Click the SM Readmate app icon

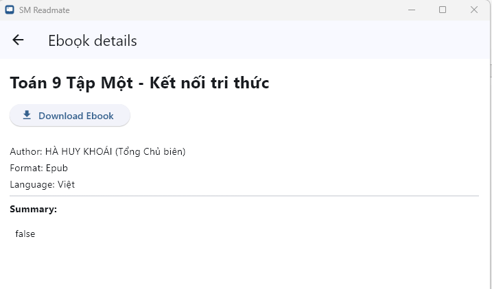tap(10, 10)
